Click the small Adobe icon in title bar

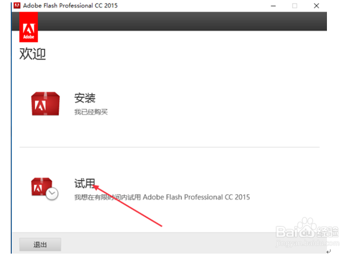17,5
